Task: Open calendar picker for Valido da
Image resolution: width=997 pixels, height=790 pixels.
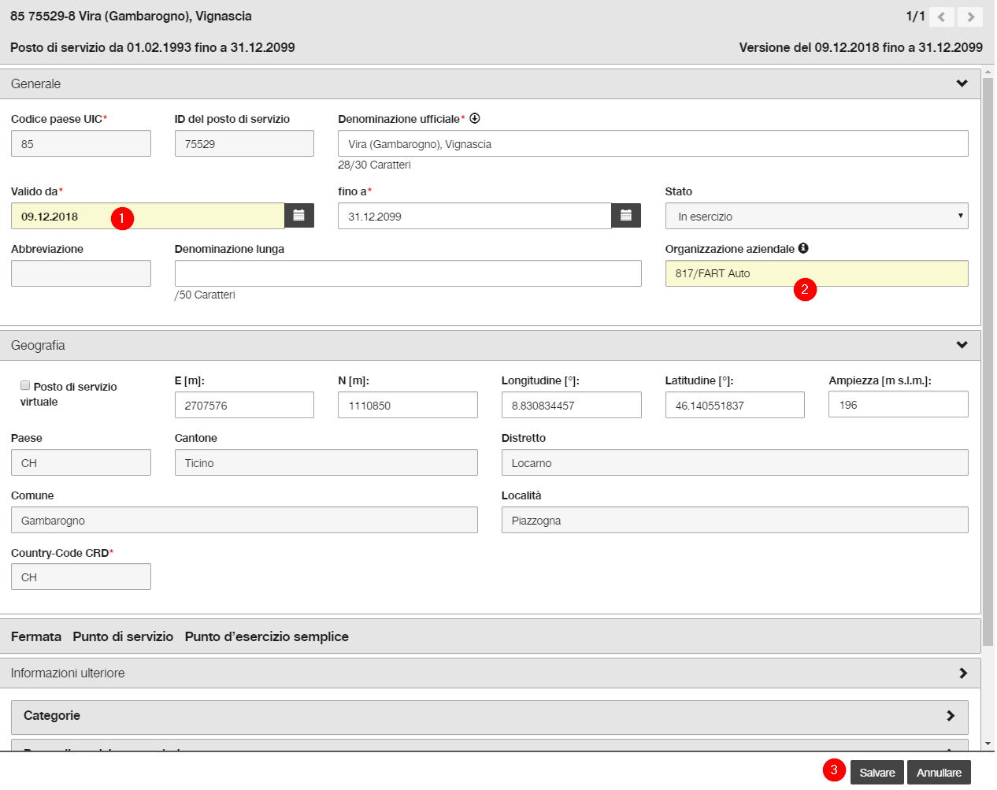Action: click(299, 216)
